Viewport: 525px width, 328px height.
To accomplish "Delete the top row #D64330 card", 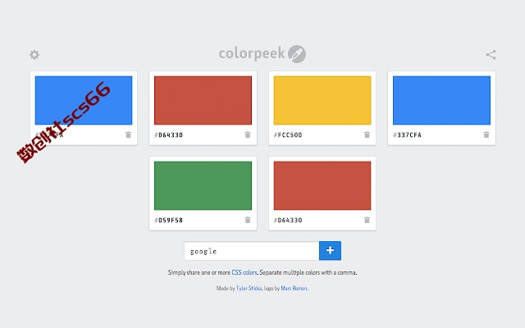I will [x=248, y=134].
